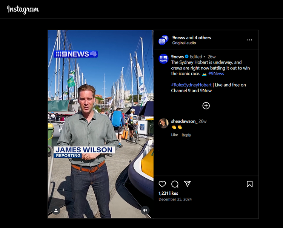
Task: Click 9news avatar beside caption
Action: [x=163, y=59]
